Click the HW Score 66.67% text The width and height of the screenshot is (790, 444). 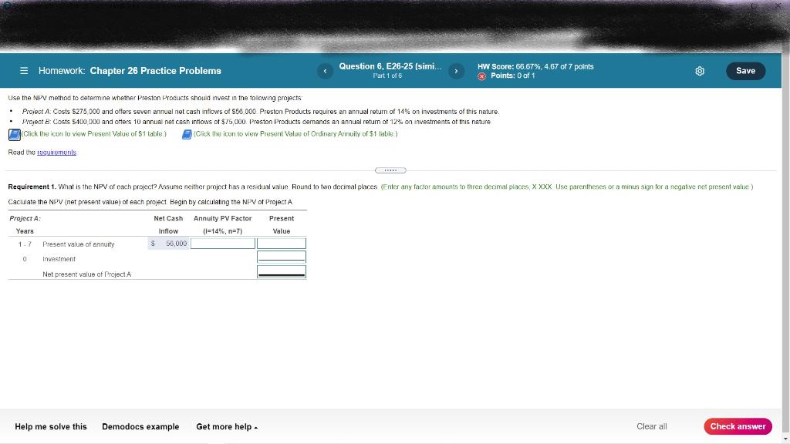[535, 66]
